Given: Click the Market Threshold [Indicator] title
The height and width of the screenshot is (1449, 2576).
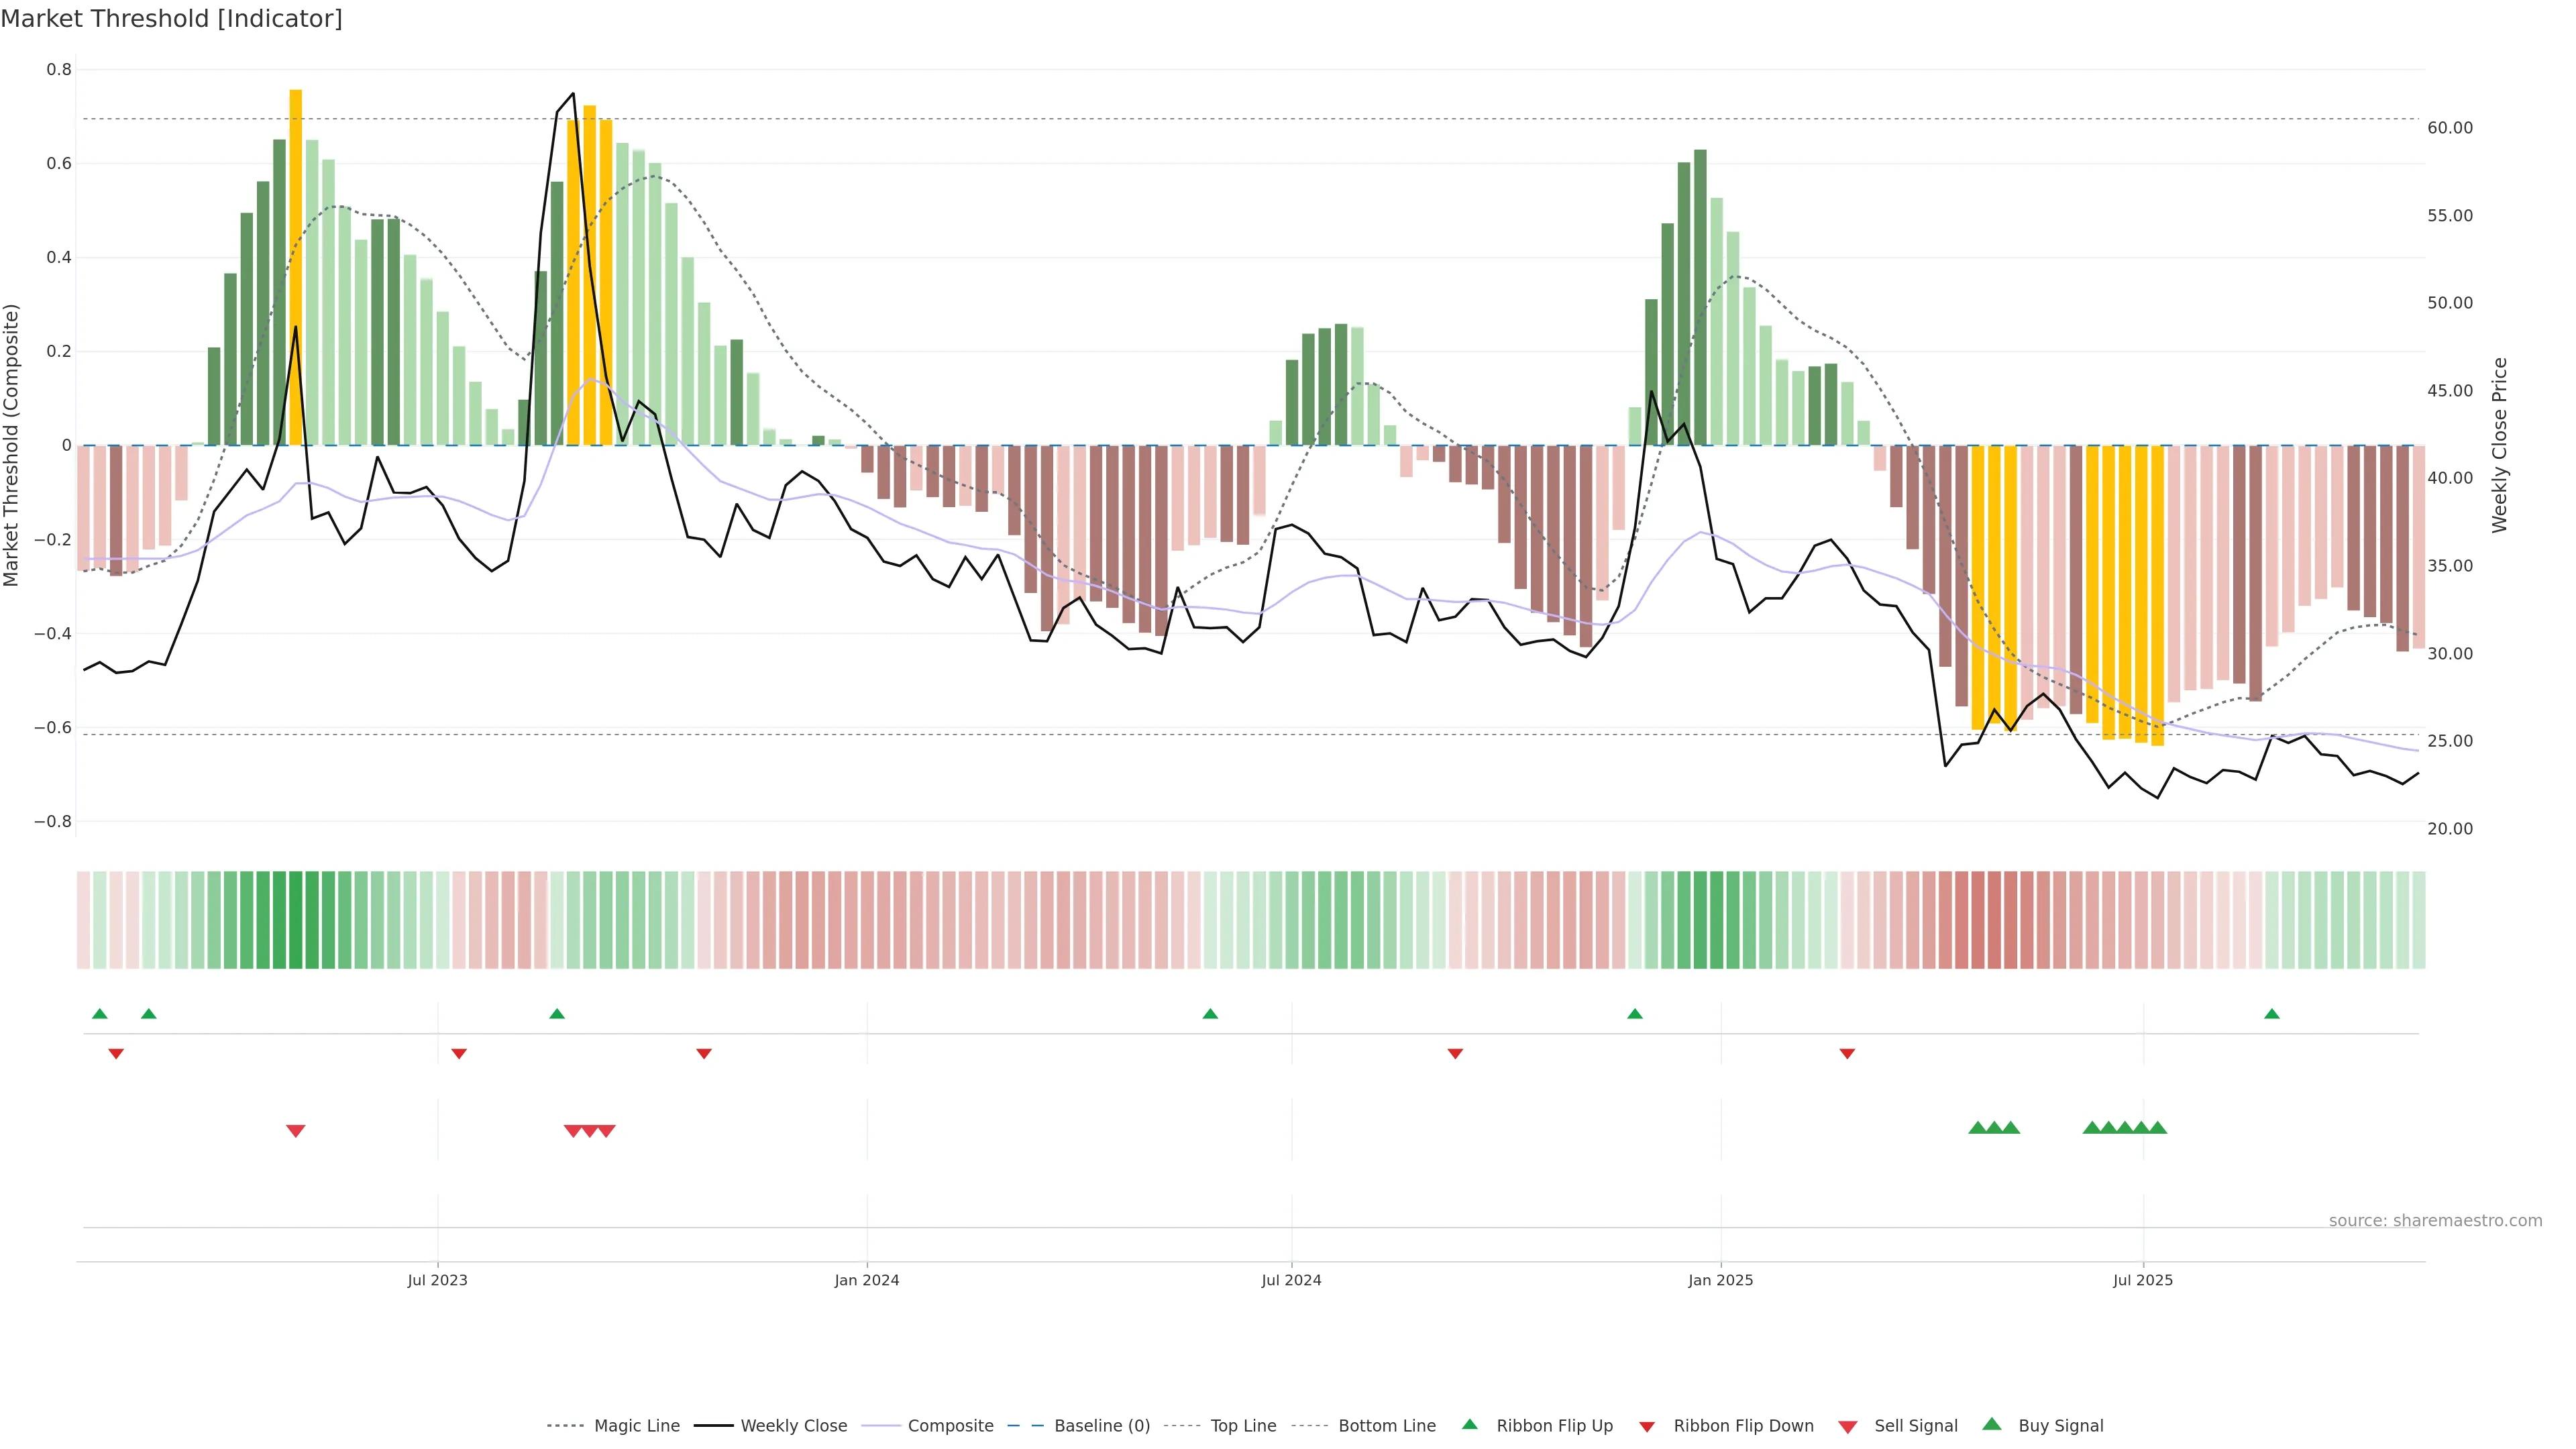Looking at the screenshot, I should [171, 19].
